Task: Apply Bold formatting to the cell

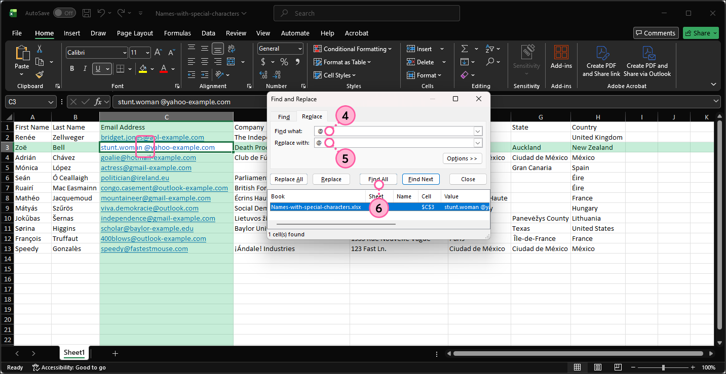Action: point(72,69)
